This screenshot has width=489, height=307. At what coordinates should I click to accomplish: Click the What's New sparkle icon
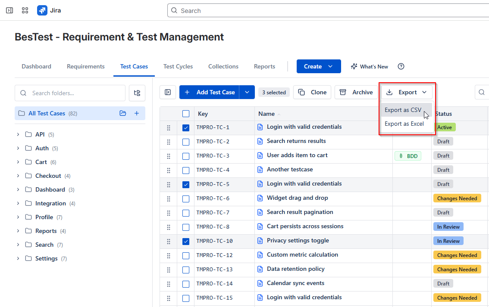pyautogui.click(x=354, y=66)
